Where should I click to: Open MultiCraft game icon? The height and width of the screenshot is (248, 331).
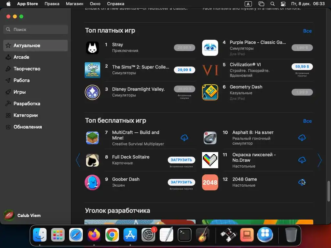(92, 138)
